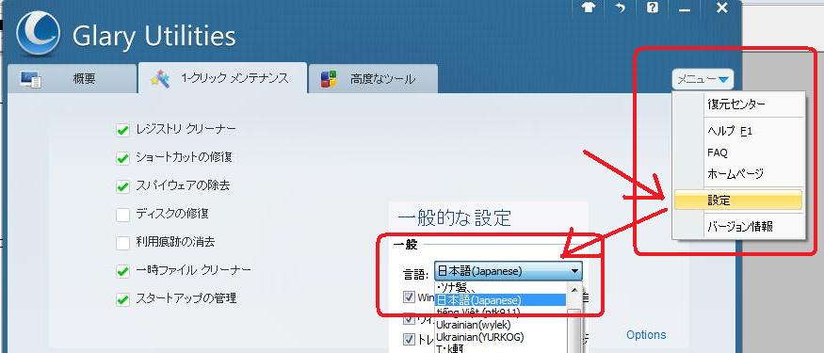
Task: Click the language list scrollbar up arrow
Action: (574, 289)
